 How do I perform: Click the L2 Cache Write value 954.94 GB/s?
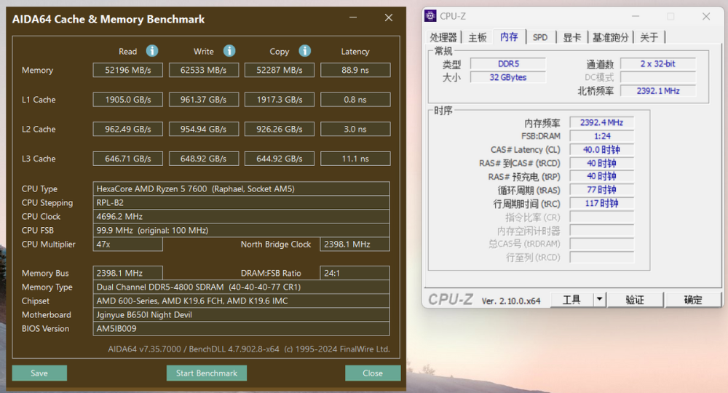tap(204, 129)
